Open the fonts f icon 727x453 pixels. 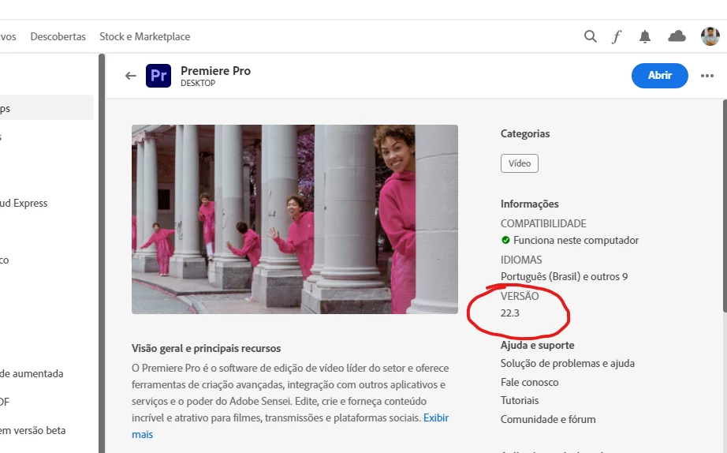[617, 36]
